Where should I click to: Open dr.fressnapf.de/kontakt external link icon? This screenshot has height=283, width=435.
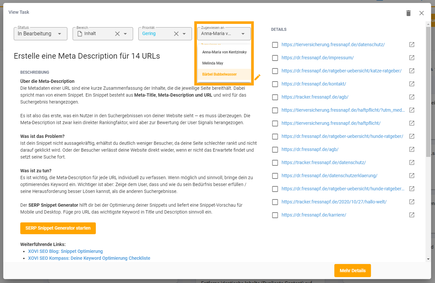[x=412, y=84]
